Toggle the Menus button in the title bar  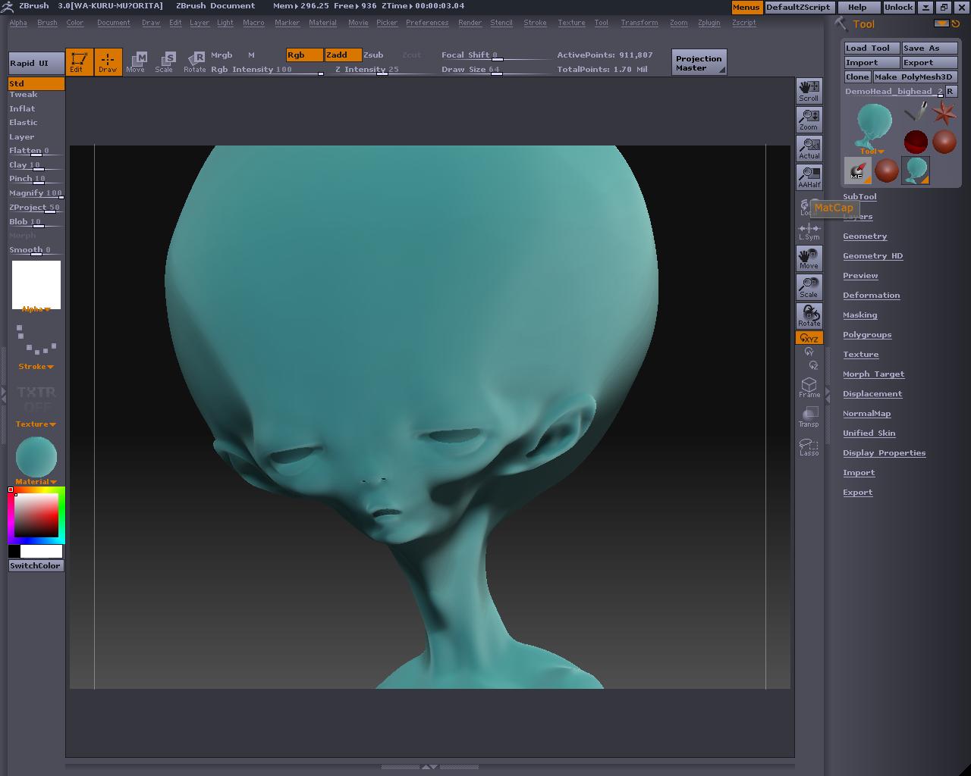coord(746,7)
